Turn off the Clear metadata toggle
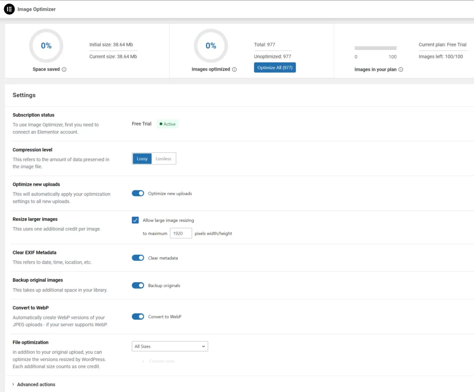 138,258
